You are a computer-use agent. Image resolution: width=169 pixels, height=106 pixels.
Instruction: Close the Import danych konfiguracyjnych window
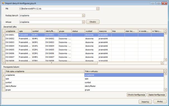pyautogui.click(x=165, y=3)
